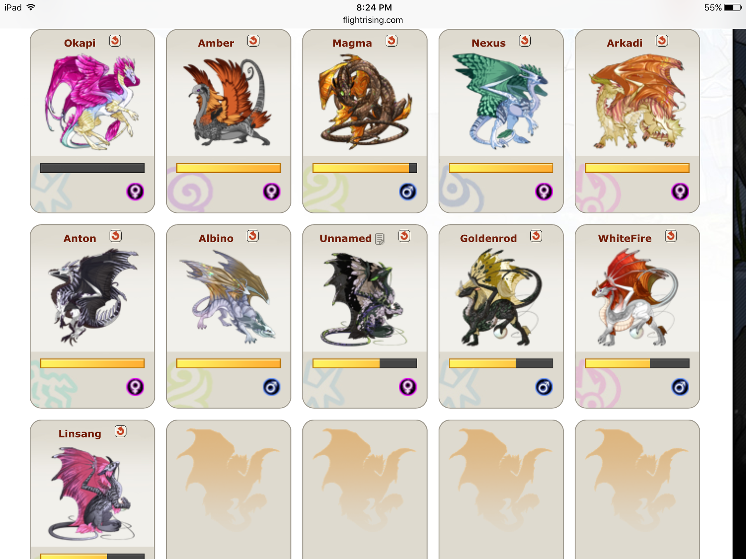This screenshot has height=559, width=746.
Task: Click the female gender icon on Okapi's card
Action: coord(135,192)
